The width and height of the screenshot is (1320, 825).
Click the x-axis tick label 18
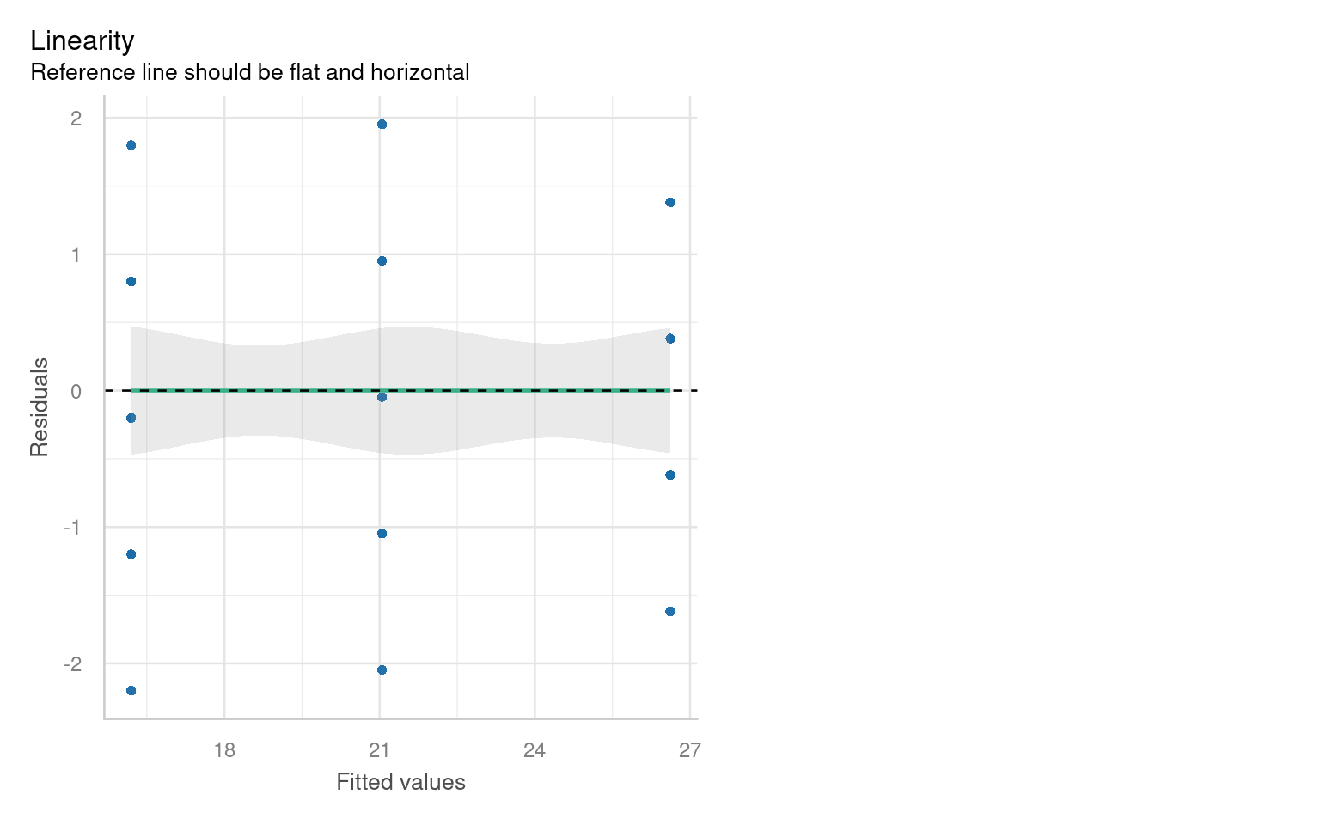point(224,750)
